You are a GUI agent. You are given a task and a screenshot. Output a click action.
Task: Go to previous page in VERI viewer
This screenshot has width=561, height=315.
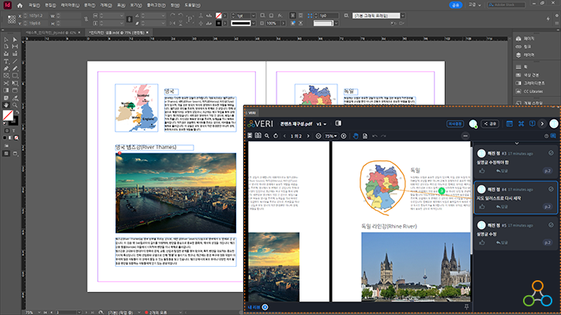[x=284, y=136]
